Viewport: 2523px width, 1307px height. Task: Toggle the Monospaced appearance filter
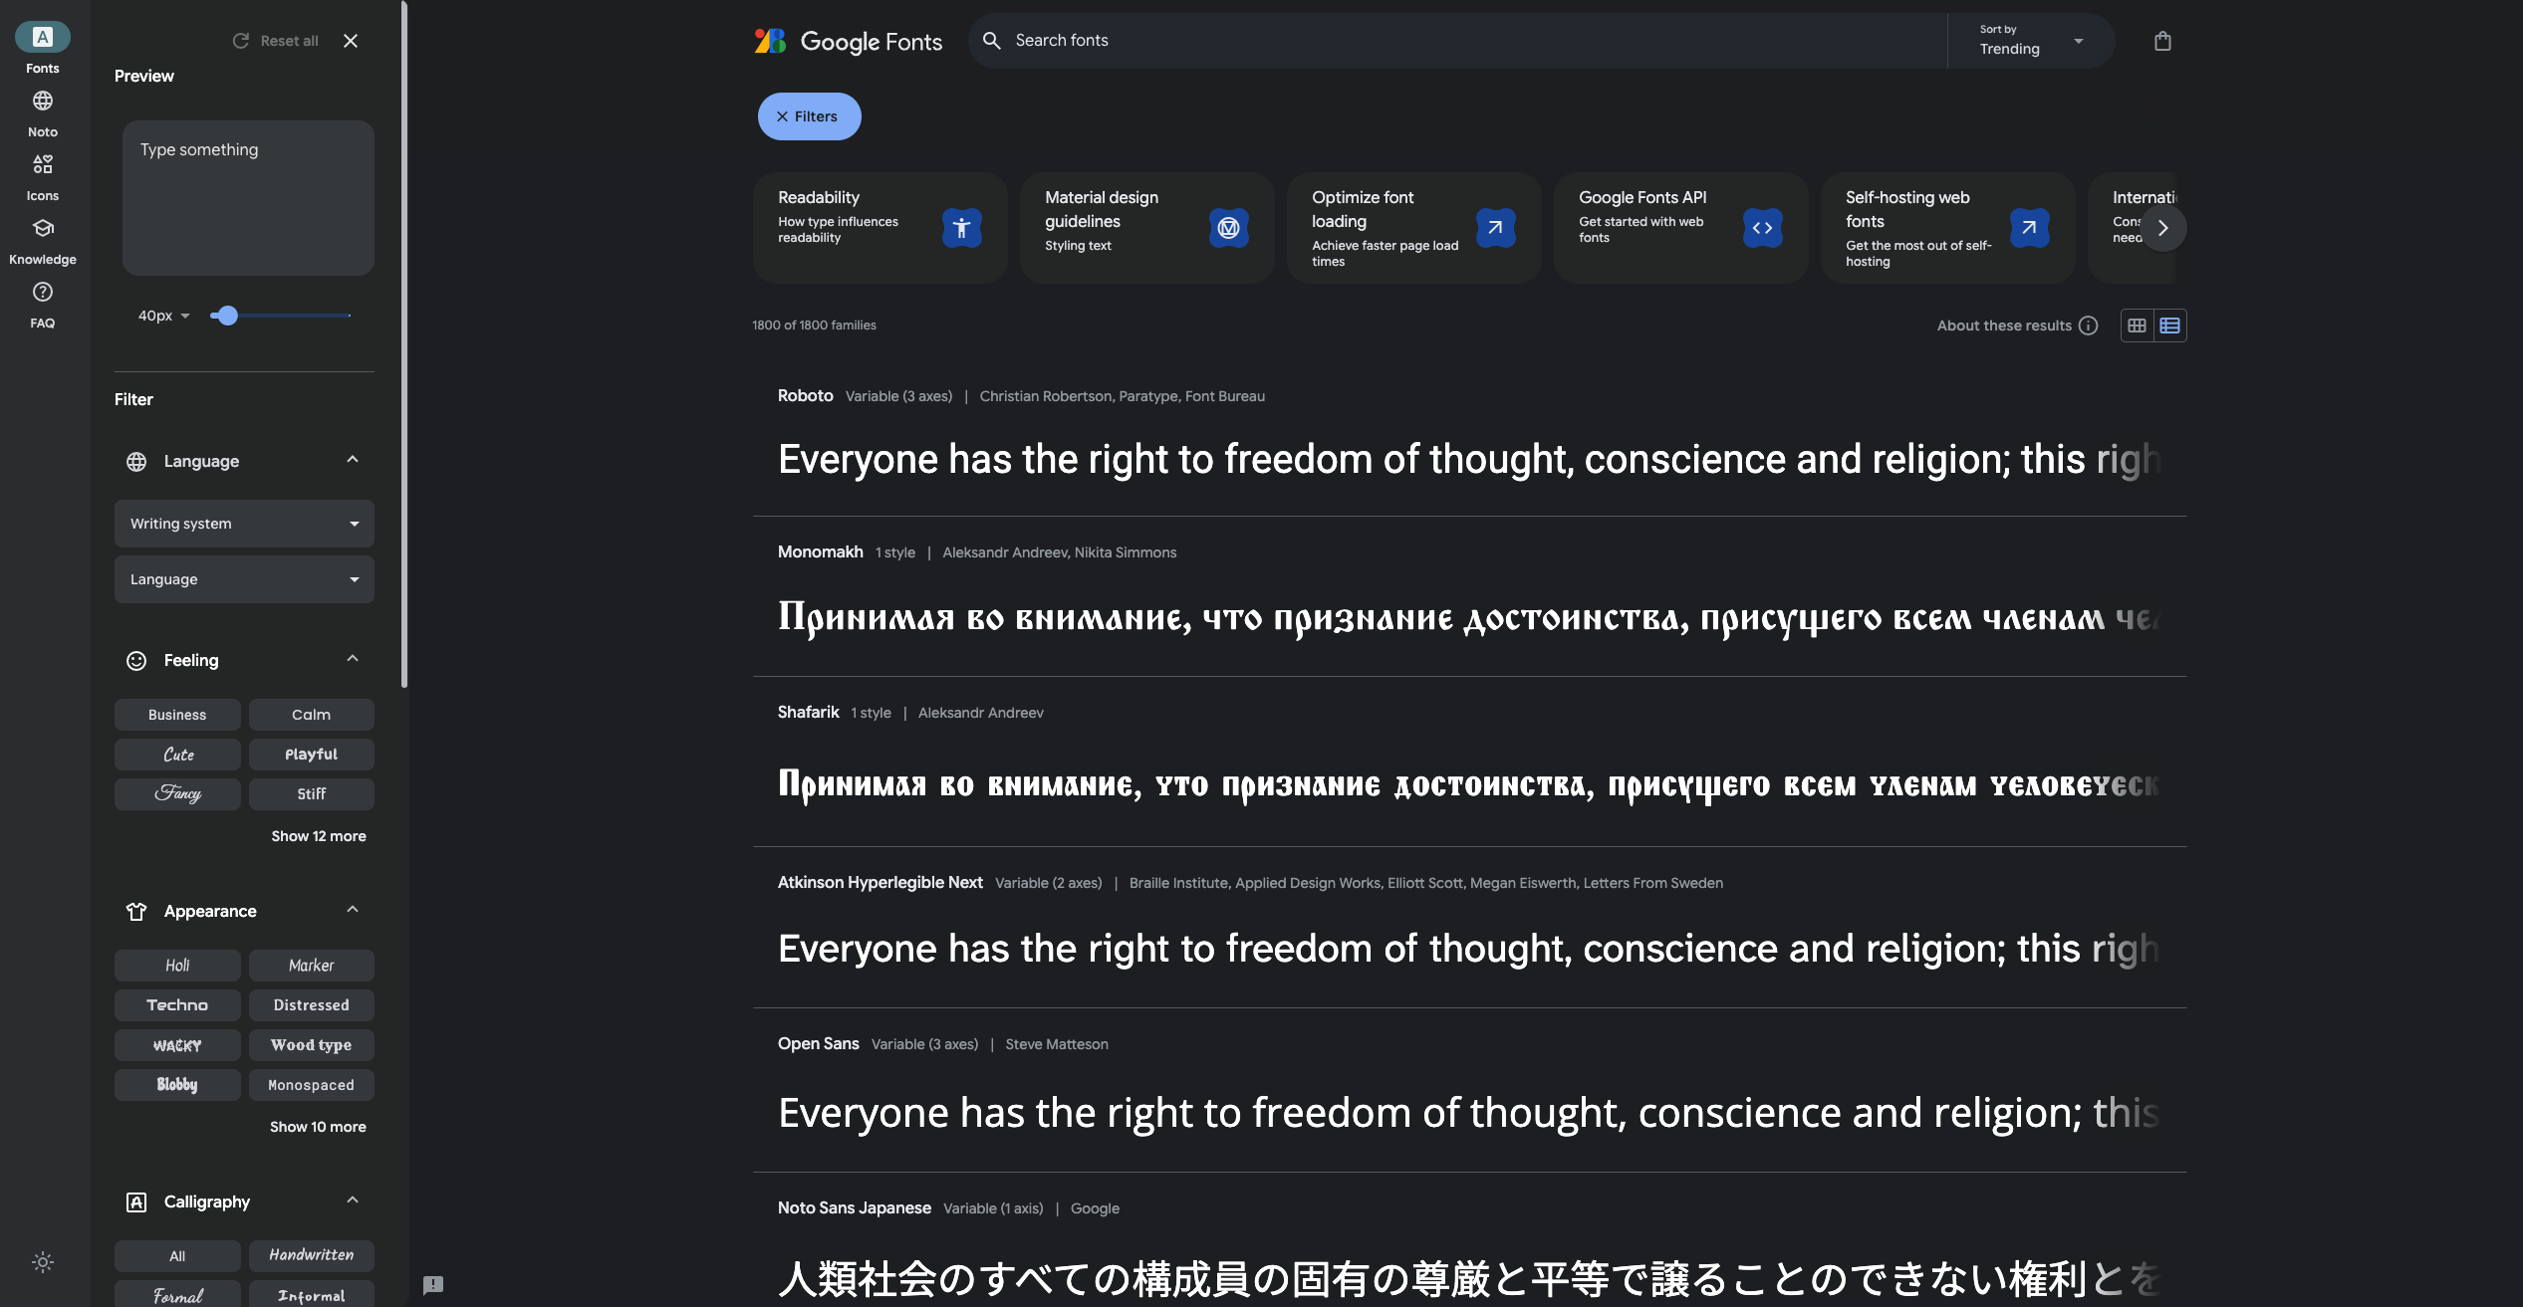coord(311,1084)
